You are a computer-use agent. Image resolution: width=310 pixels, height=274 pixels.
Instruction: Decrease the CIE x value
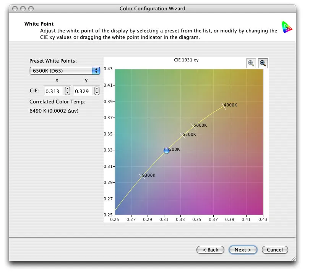(x=67, y=93)
